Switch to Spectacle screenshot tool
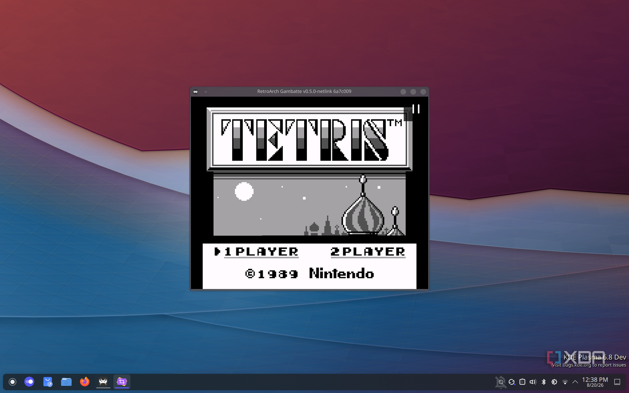Screen dimensions: 629x393 click(122, 382)
